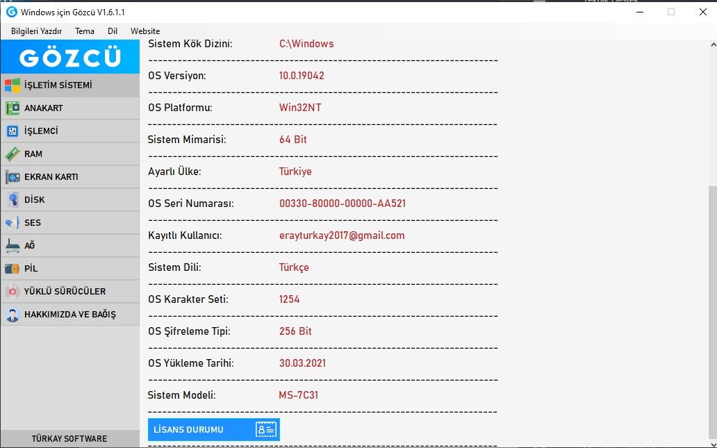Open the Tema menu
Image resolution: width=717 pixels, height=448 pixels.
tap(85, 31)
